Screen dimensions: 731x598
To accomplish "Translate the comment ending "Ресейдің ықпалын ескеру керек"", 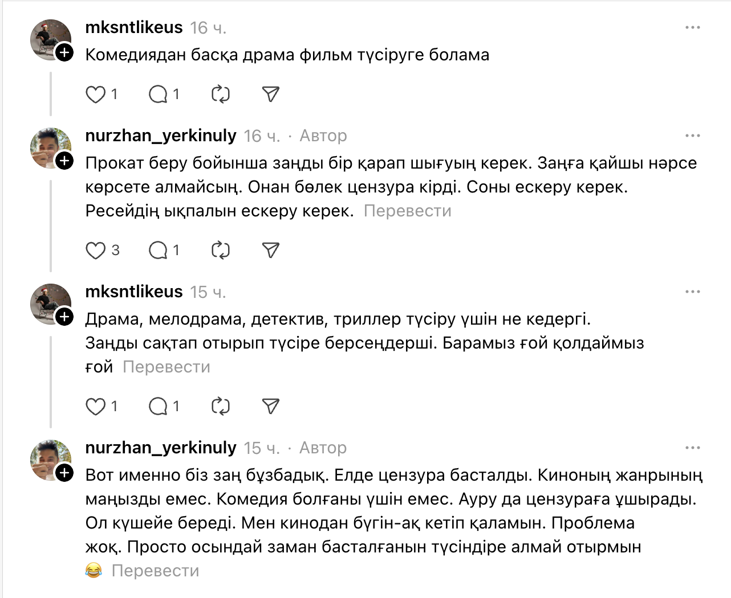I will point(407,211).
